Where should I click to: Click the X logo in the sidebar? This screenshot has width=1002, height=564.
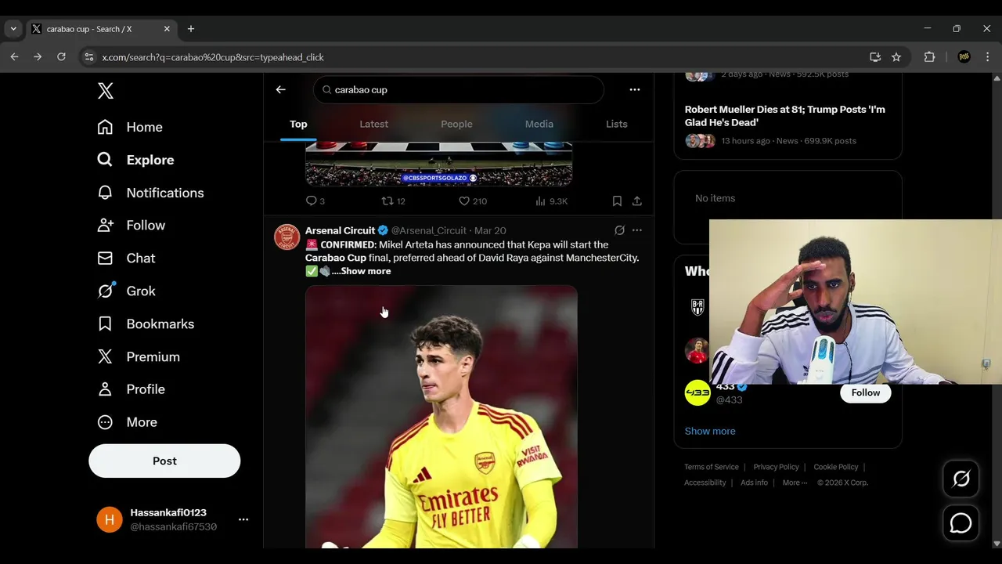106,91
